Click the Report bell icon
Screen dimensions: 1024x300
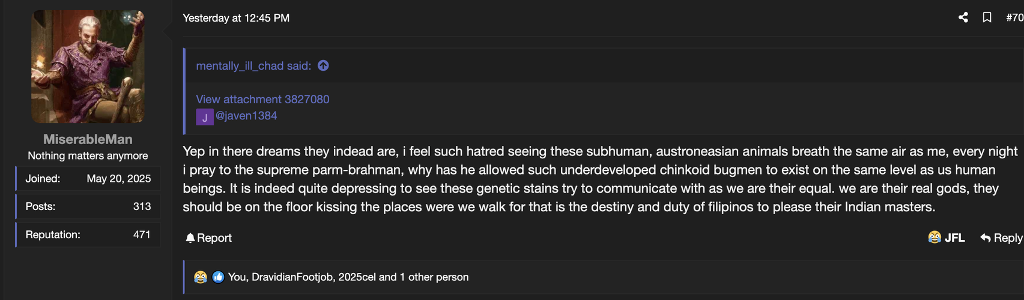coord(190,238)
